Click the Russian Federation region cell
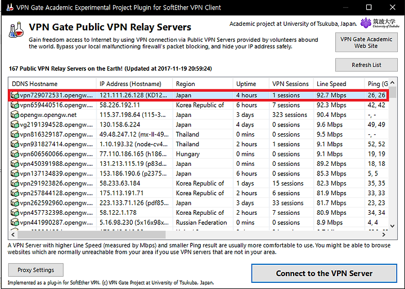The height and width of the screenshot is (289, 405). point(201,223)
